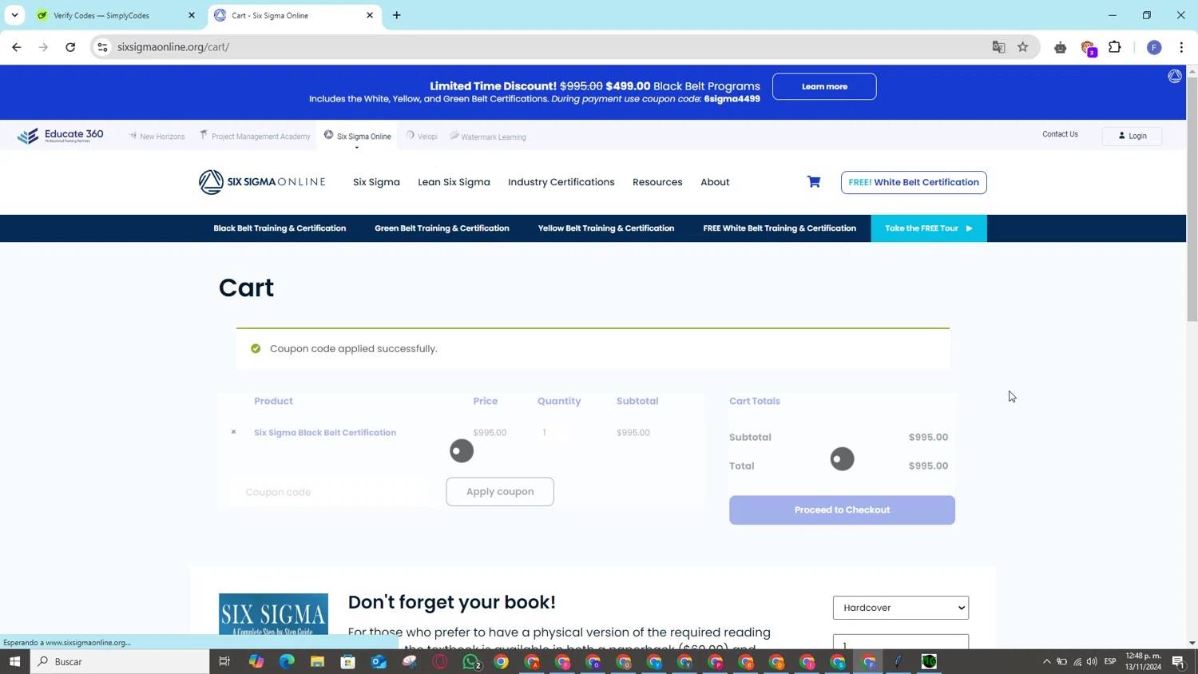1198x674 pixels.
Task: Launch Microsoft Edge from the taskbar
Action: click(287, 661)
